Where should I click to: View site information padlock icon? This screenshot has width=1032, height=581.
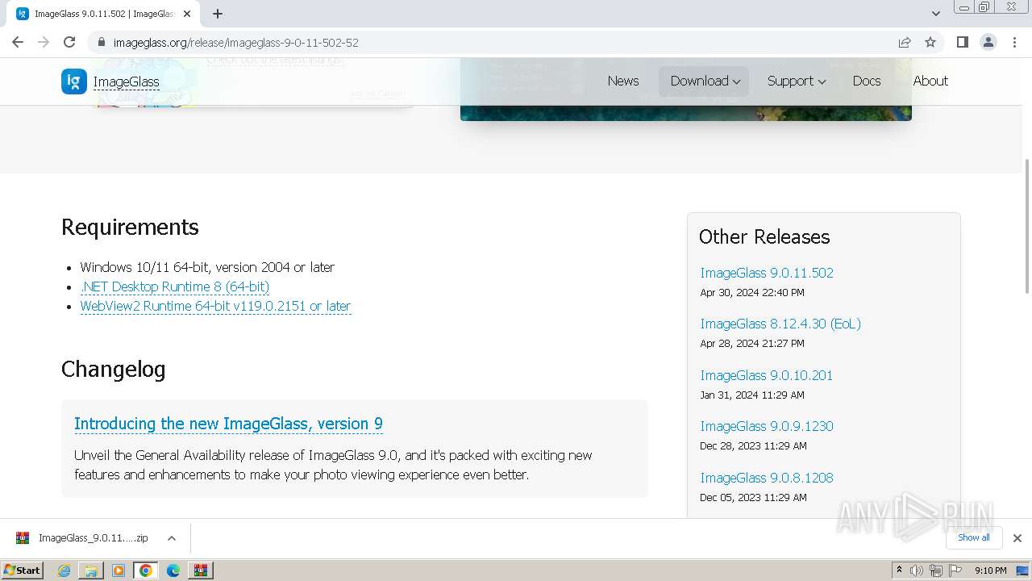tap(101, 42)
